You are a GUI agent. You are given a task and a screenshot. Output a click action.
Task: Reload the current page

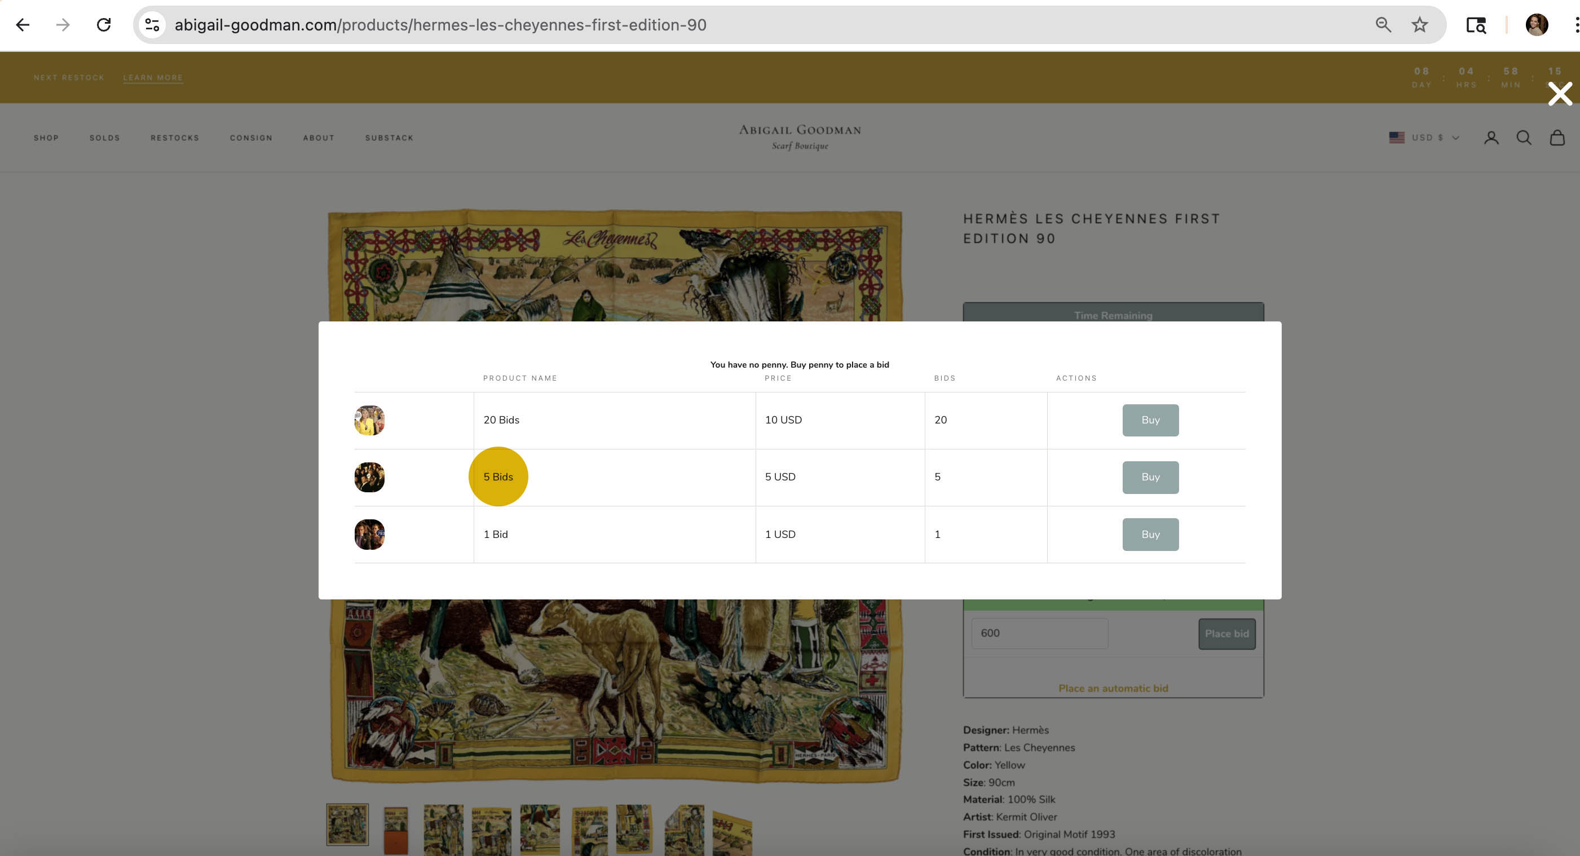[104, 24]
